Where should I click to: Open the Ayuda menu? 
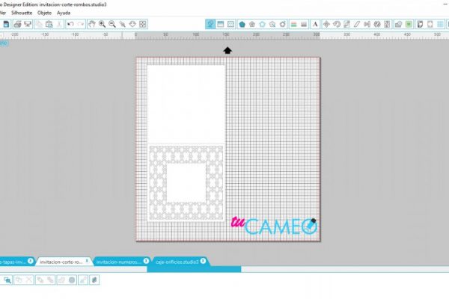coord(64,13)
